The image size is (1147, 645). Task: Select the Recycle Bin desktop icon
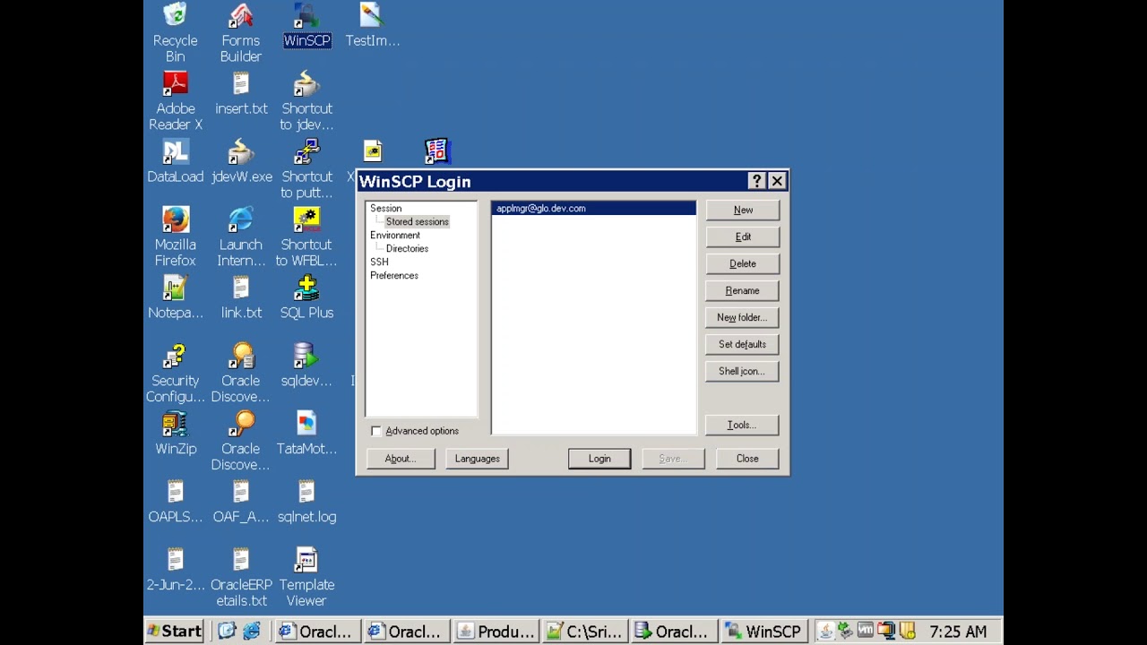(175, 32)
